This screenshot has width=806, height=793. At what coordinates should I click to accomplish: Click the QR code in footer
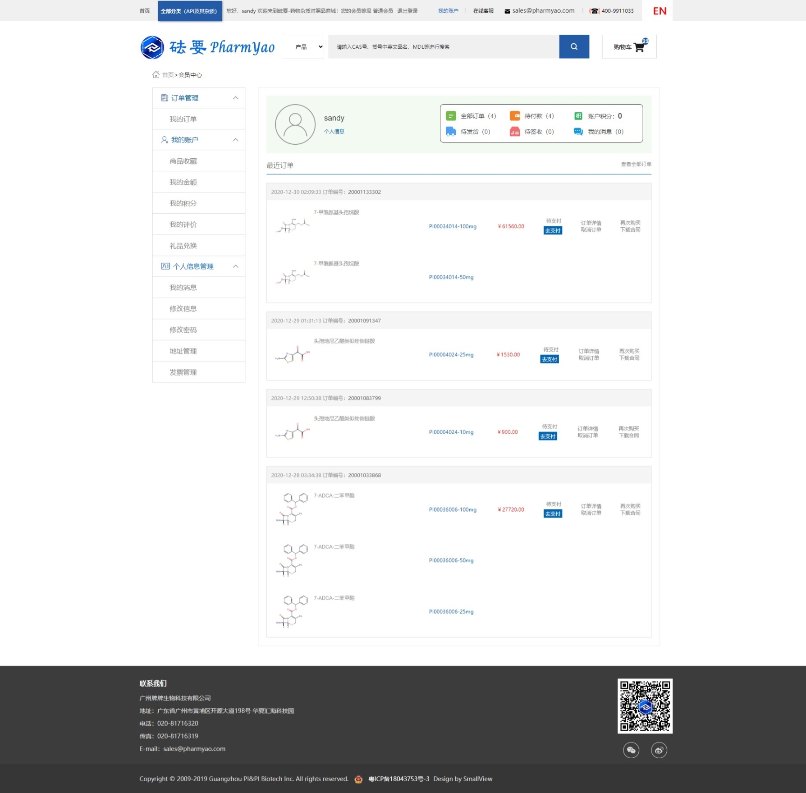pos(645,706)
